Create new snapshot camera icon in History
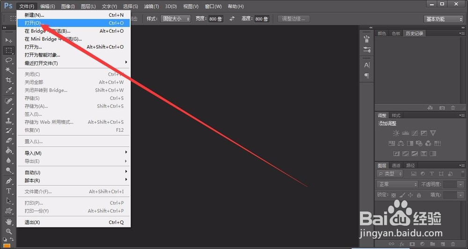 point(442,108)
